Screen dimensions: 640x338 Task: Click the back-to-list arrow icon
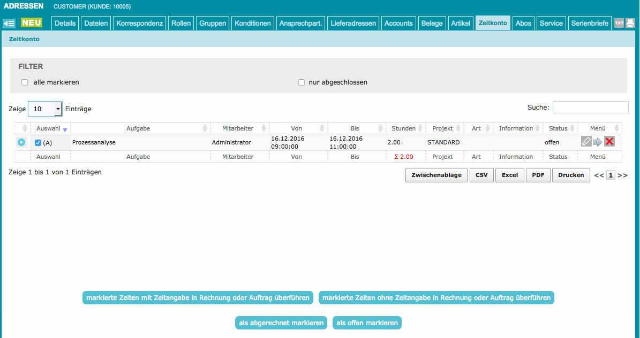point(9,24)
